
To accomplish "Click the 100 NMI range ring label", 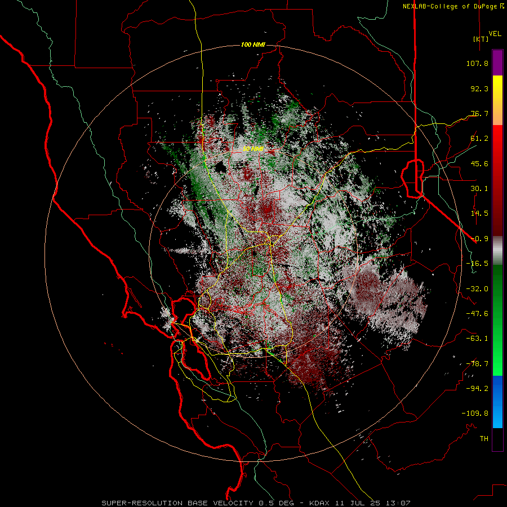I will [x=253, y=45].
